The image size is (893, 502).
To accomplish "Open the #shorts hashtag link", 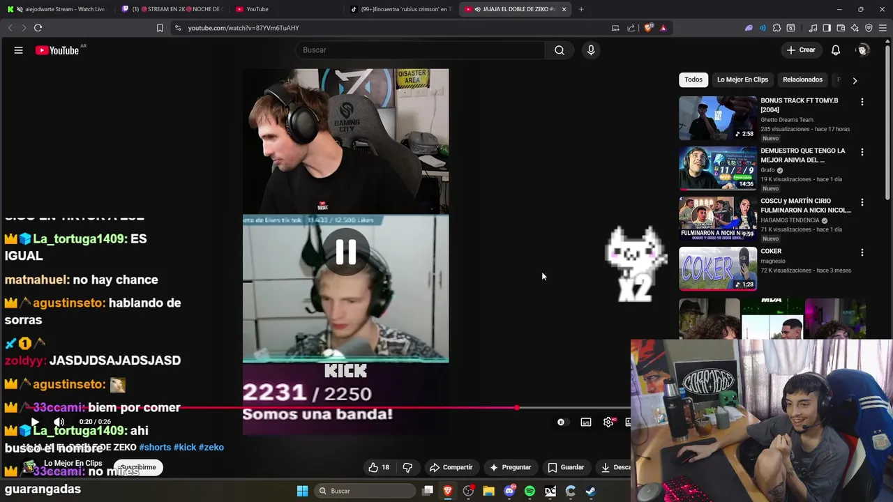I will (155, 447).
